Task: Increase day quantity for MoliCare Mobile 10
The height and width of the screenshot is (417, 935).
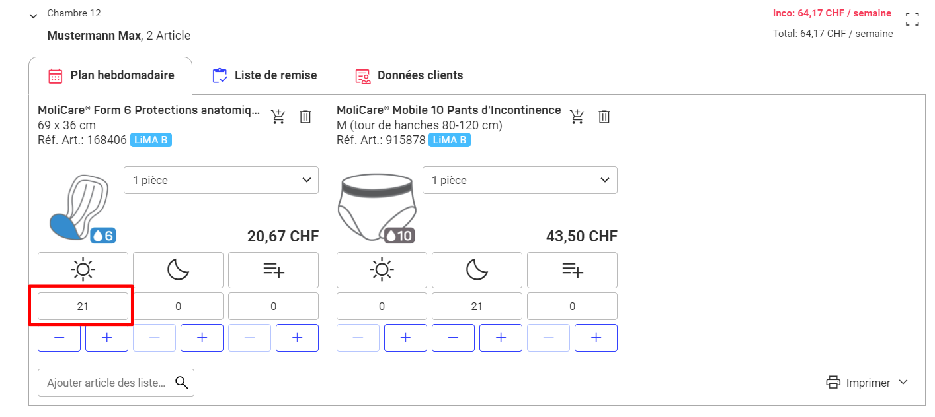Action: coord(405,338)
